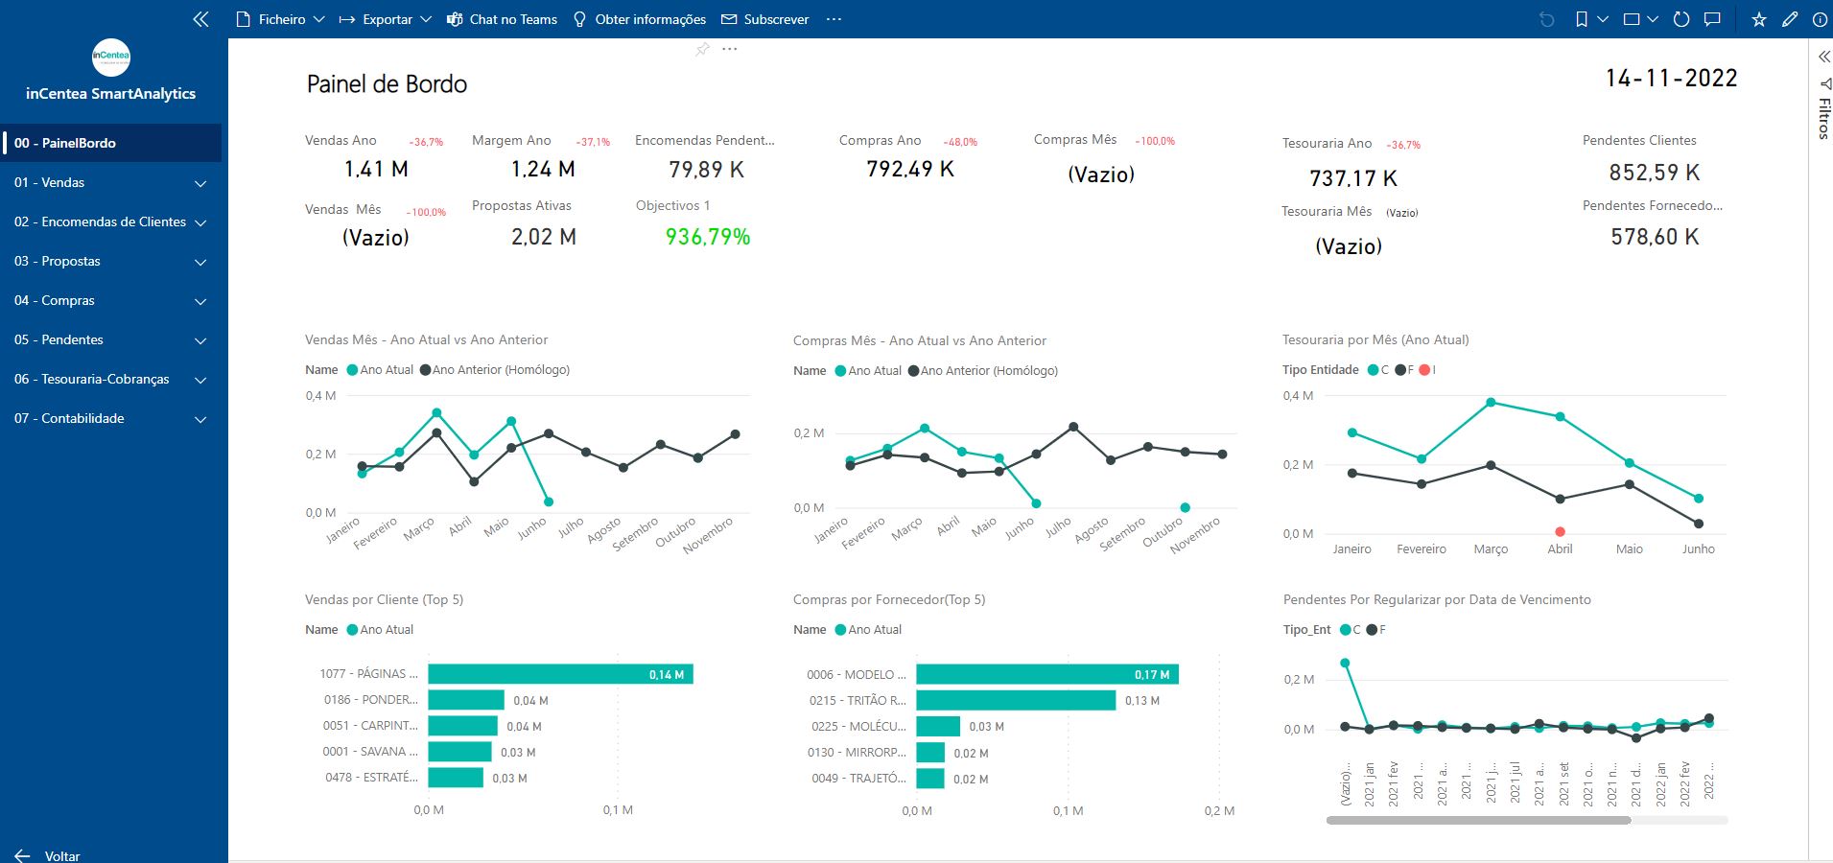Click the Pendentes chart horizontal scrollbar
The image size is (1833, 863).
point(1478,821)
